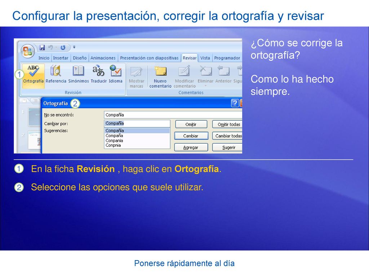Screen dimensions: 369x277
Task: Click the Ortografía ABC checkmark icon
Action: (33, 71)
